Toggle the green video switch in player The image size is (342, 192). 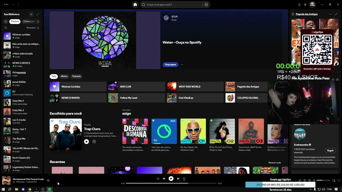click(x=184, y=179)
